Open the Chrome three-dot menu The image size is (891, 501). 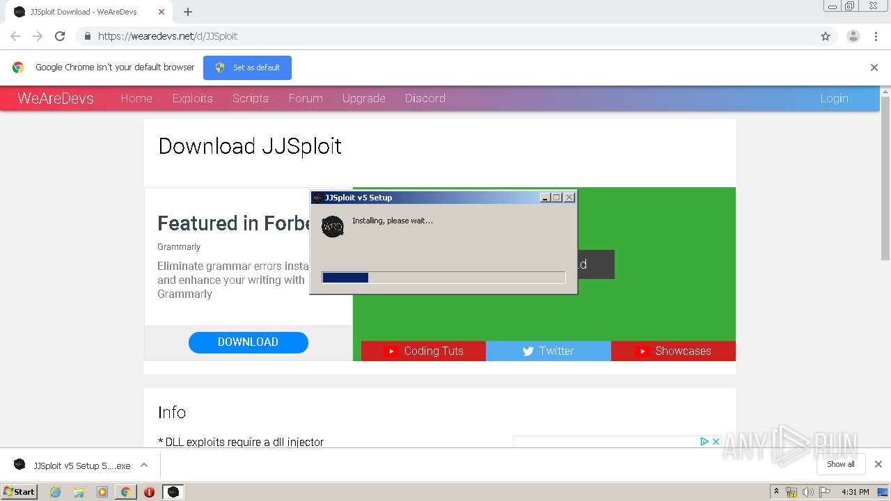coord(876,36)
